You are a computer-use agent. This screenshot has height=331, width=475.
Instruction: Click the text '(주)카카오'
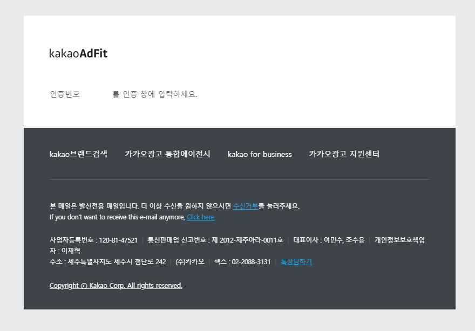click(190, 261)
